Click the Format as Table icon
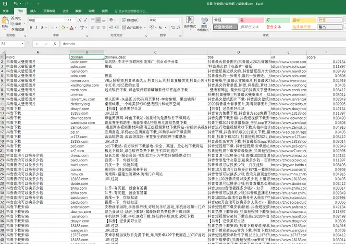346x244 pixels. coord(204,20)
